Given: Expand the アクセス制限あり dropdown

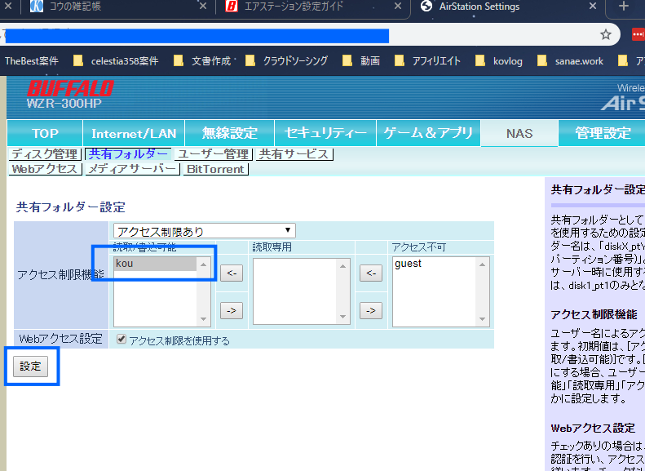Looking at the screenshot, I should pos(204,232).
